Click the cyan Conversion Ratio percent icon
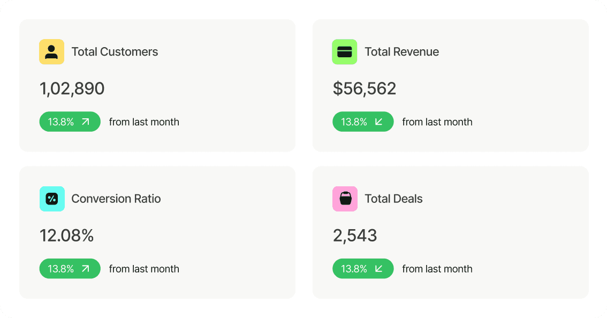607x318 pixels. (51, 199)
